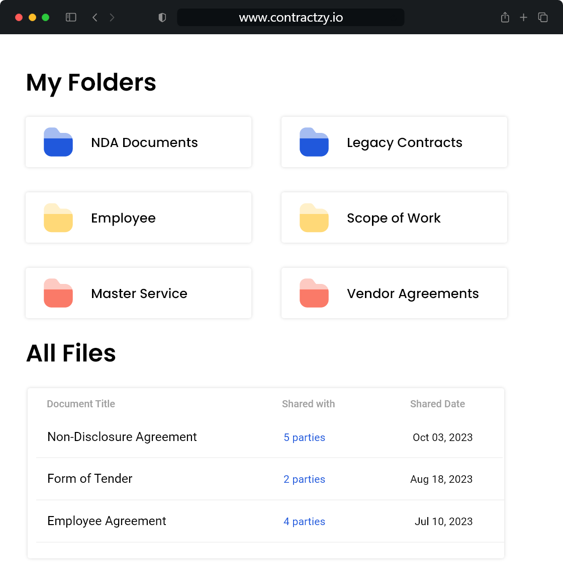Image resolution: width=563 pixels, height=584 pixels.
Task: Open the Master Service red folder icon
Action: (58, 293)
